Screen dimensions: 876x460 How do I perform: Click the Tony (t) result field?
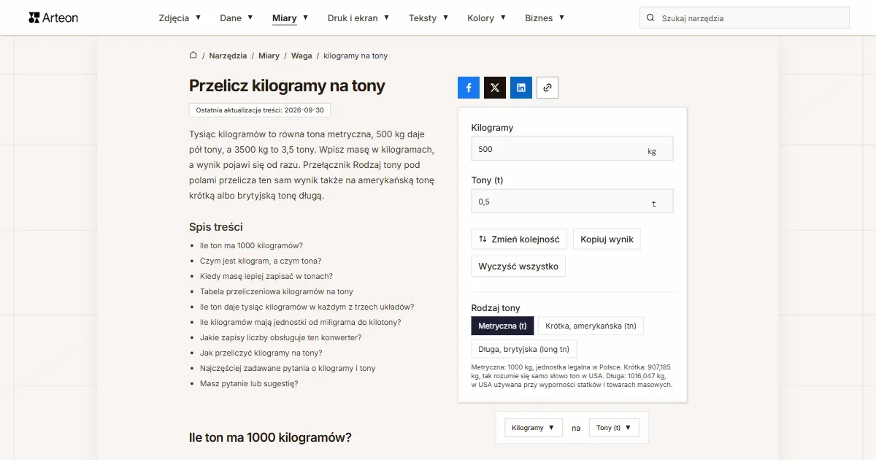[572, 202]
